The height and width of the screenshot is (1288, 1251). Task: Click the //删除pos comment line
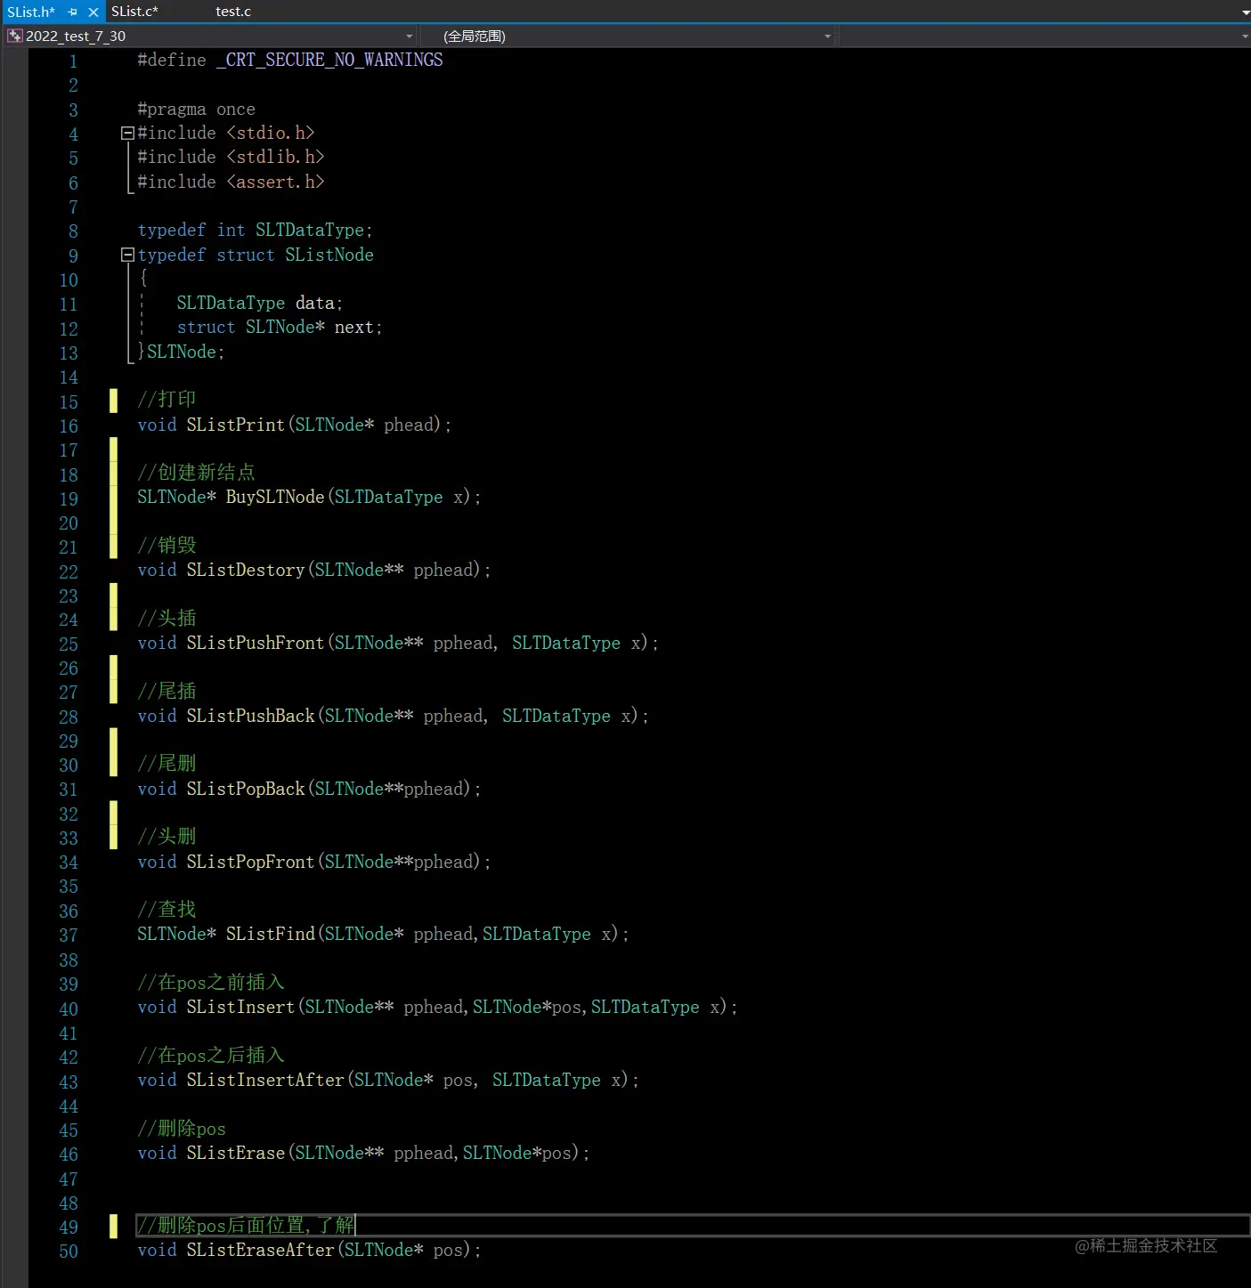pos(181,1129)
